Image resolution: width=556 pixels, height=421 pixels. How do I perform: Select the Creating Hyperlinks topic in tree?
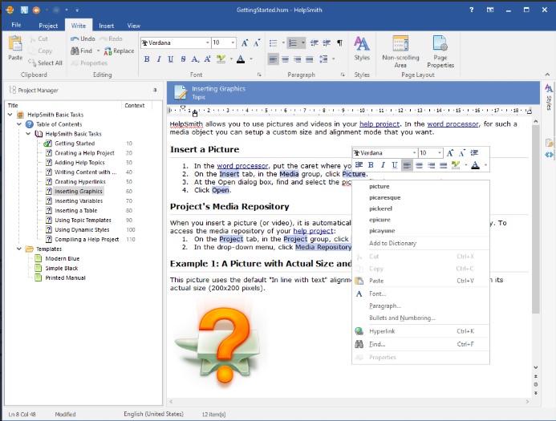[x=82, y=181]
